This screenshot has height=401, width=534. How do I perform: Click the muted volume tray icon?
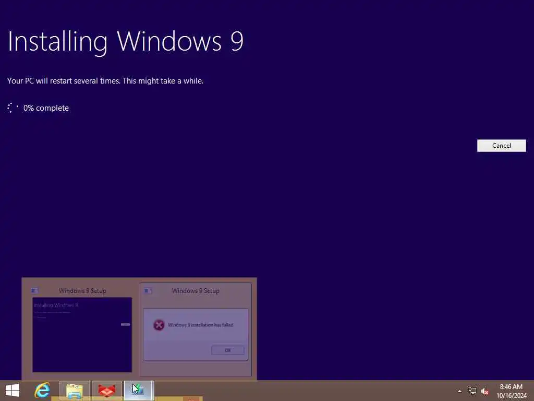click(x=484, y=391)
